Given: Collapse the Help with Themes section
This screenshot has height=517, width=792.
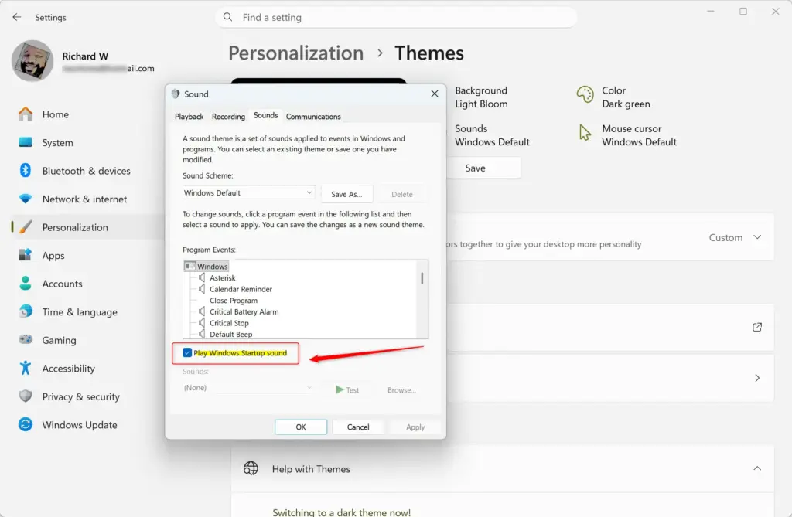Looking at the screenshot, I should pyautogui.click(x=757, y=468).
